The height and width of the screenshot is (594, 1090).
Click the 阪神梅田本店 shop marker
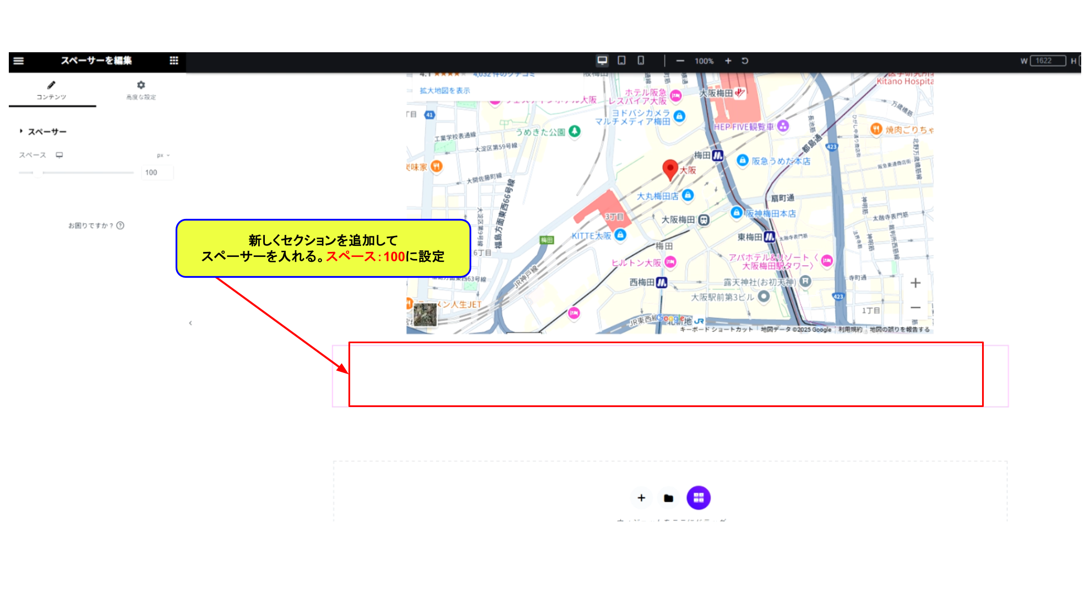737,212
